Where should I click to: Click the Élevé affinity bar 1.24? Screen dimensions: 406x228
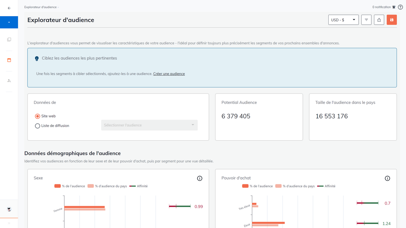click(x=368, y=223)
